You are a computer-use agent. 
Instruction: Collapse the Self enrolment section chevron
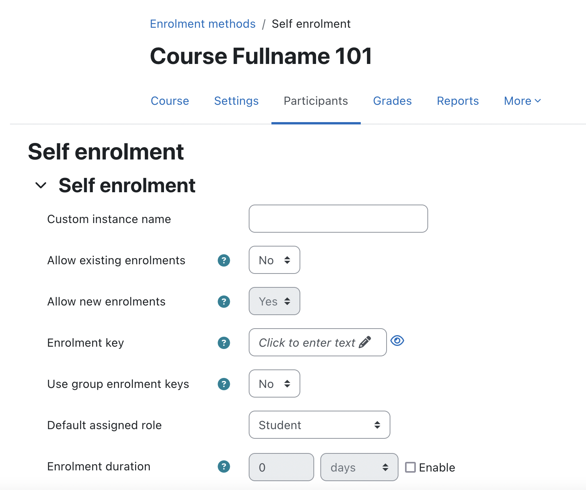point(41,186)
